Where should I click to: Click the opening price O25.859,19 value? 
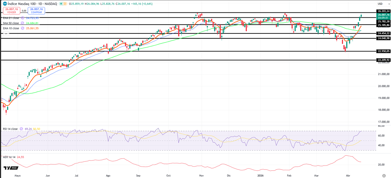pyautogui.click(x=76, y=4)
